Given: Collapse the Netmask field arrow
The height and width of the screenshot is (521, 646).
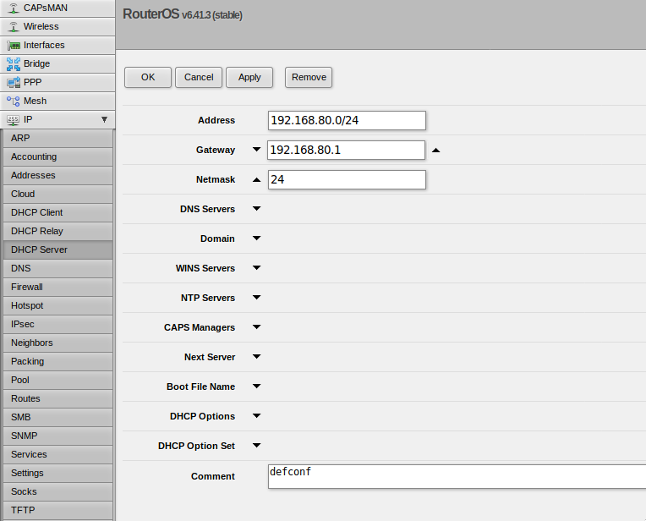Looking at the screenshot, I should click(257, 179).
